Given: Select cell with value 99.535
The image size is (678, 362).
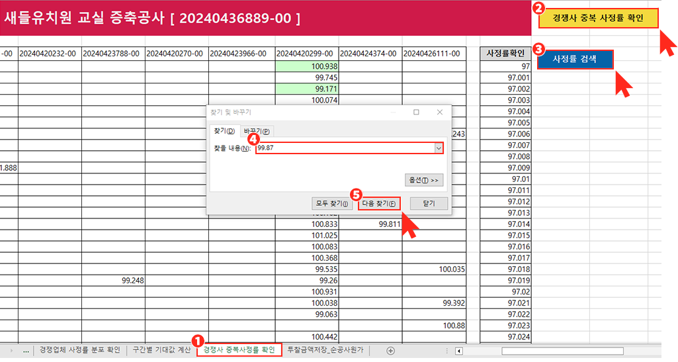Looking at the screenshot, I should 307,269.
